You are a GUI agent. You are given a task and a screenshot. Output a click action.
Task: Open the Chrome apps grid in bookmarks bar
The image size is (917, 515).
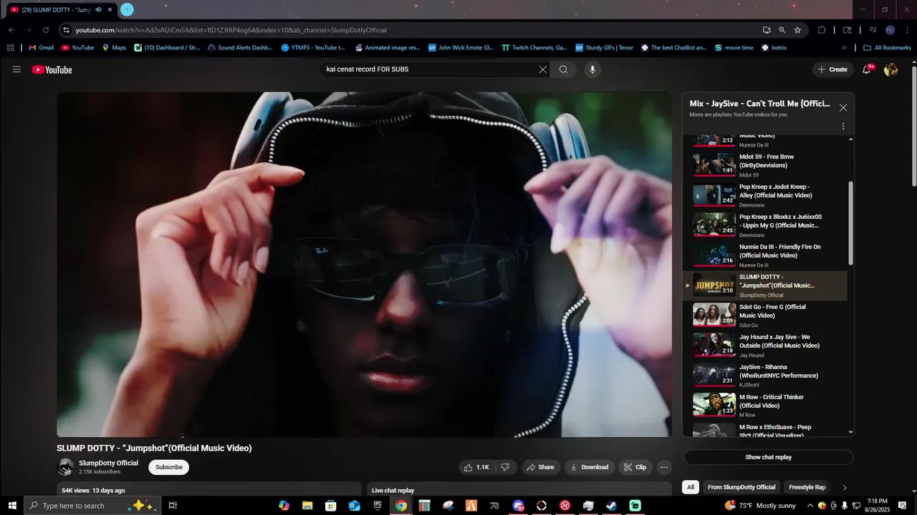tap(10, 48)
